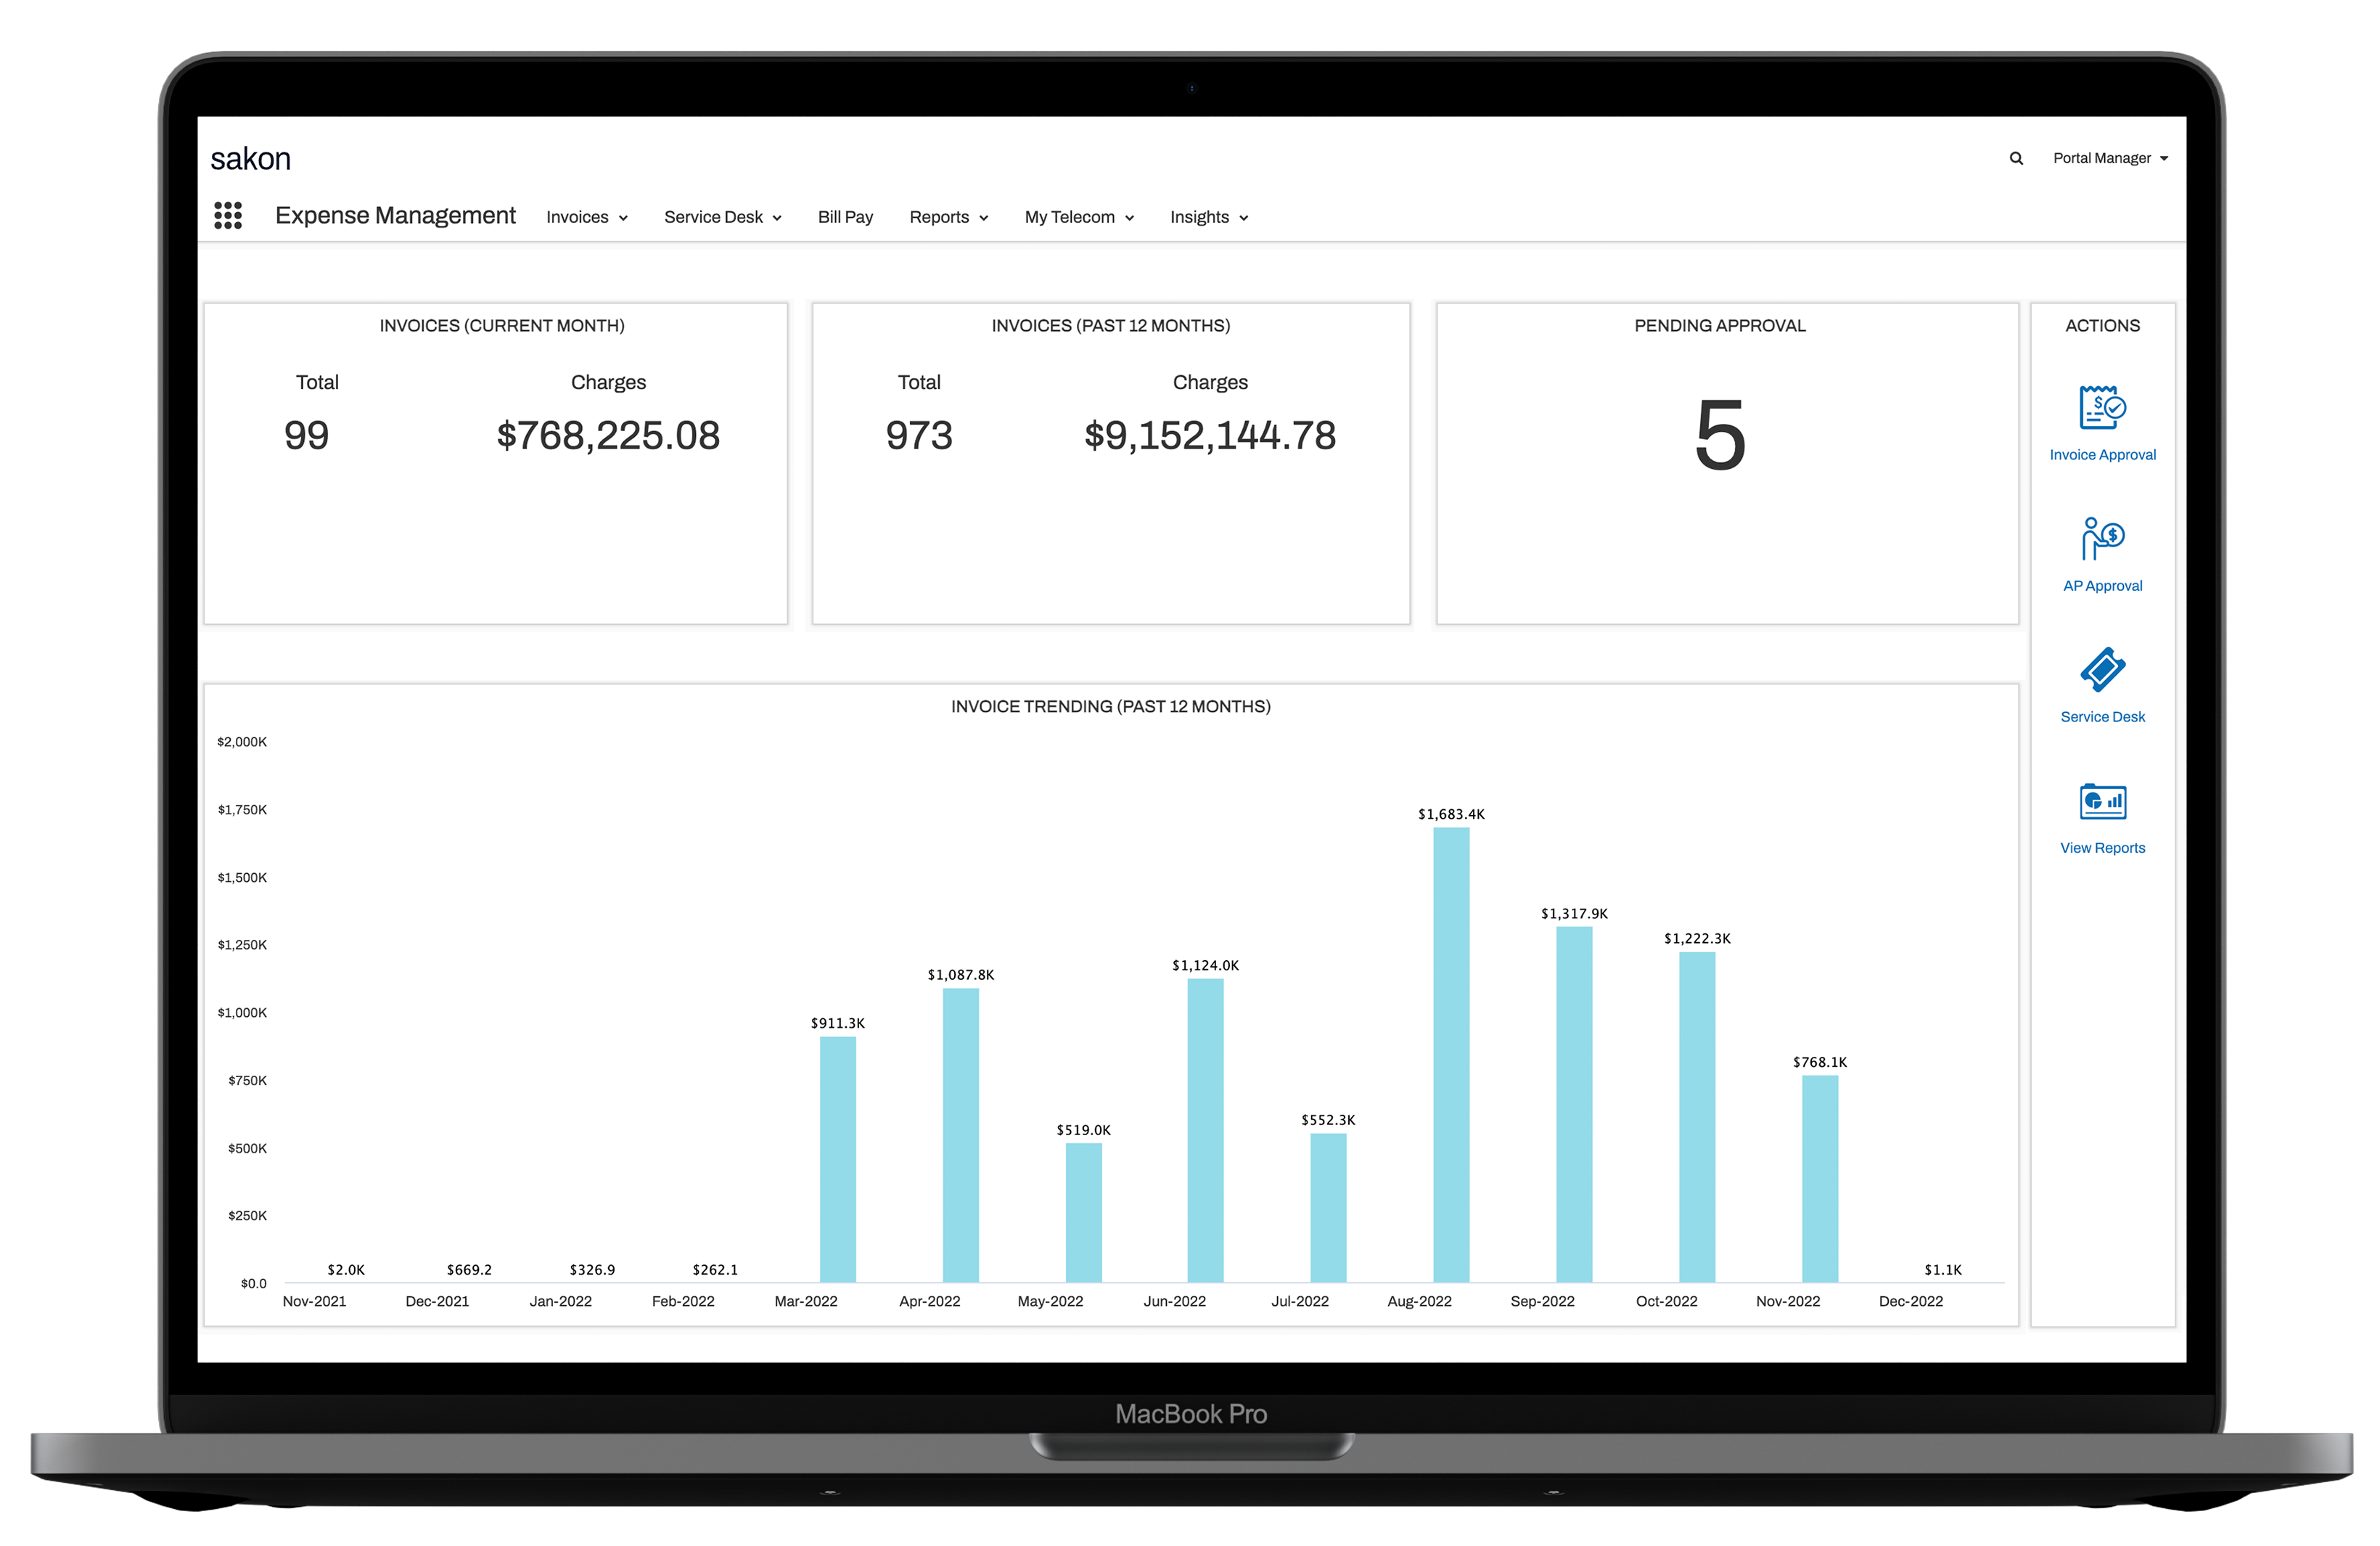Open the Portal Manager account dropdown

click(x=2109, y=158)
